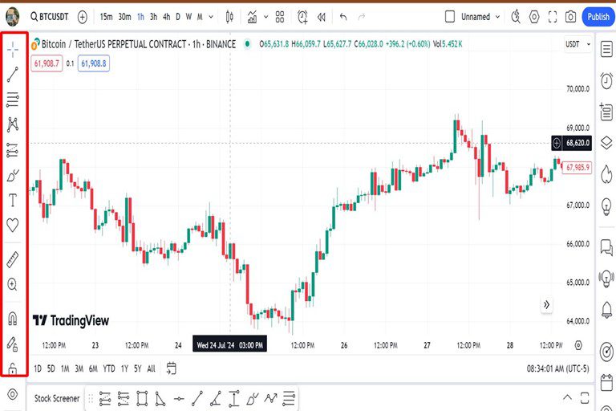Select the 1D date range
The height and width of the screenshot is (411, 616).
pyautogui.click(x=38, y=368)
